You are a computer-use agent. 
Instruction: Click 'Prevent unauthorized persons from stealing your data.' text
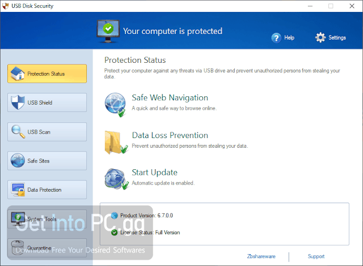coord(190,146)
